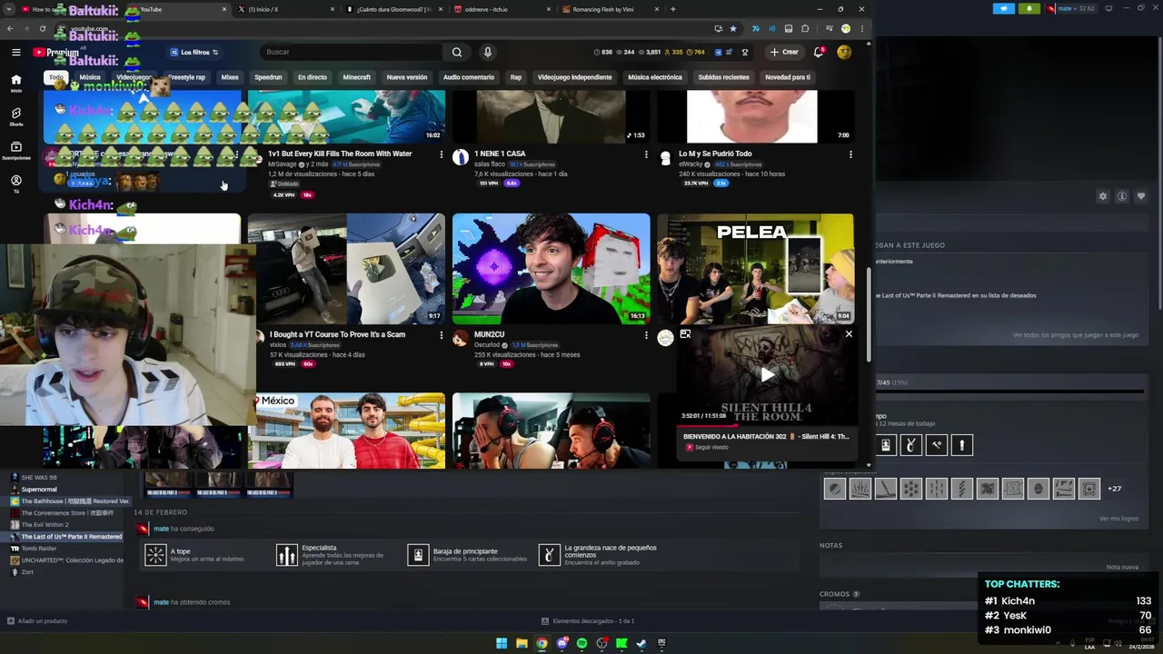Viewport: 1163px width, 654px height.
Task: Toggle Los filtros on YouTube header
Action: pyautogui.click(x=194, y=52)
